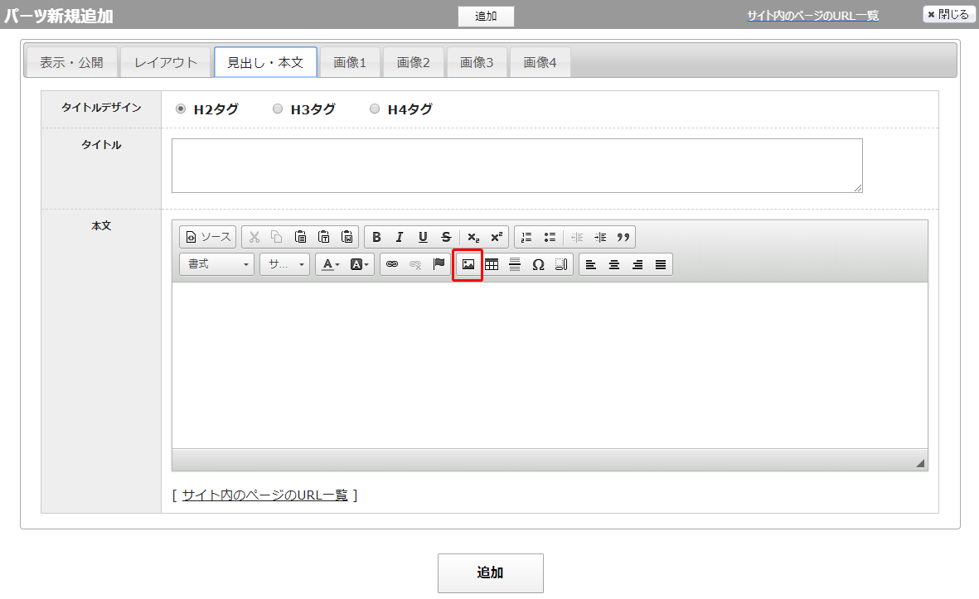The image size is (979, 599).
Task: Expand the font size dropdown
Action: (284, 264)
